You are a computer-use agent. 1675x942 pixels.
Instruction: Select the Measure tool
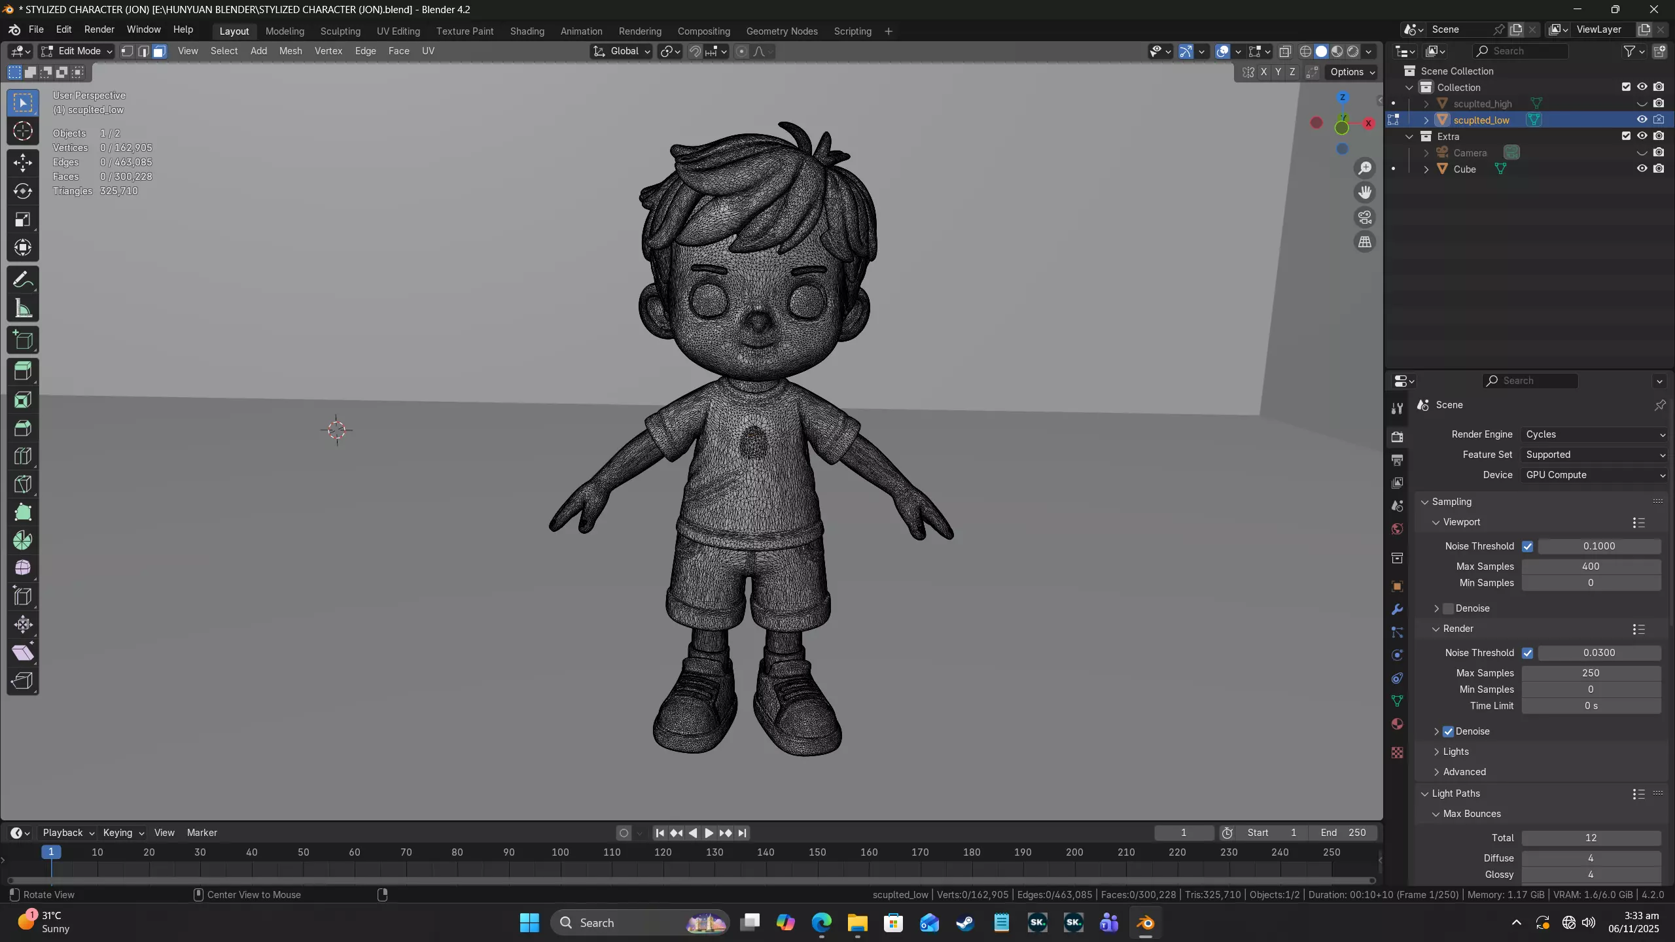coord(23,308)
